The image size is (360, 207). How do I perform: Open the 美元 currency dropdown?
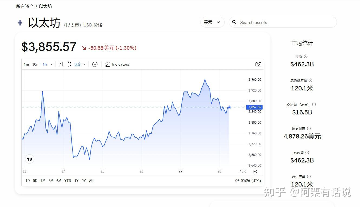point(212,22)
